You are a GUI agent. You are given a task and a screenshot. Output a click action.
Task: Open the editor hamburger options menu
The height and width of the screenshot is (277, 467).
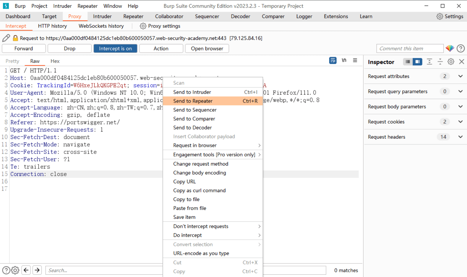(x=355, y=61)
